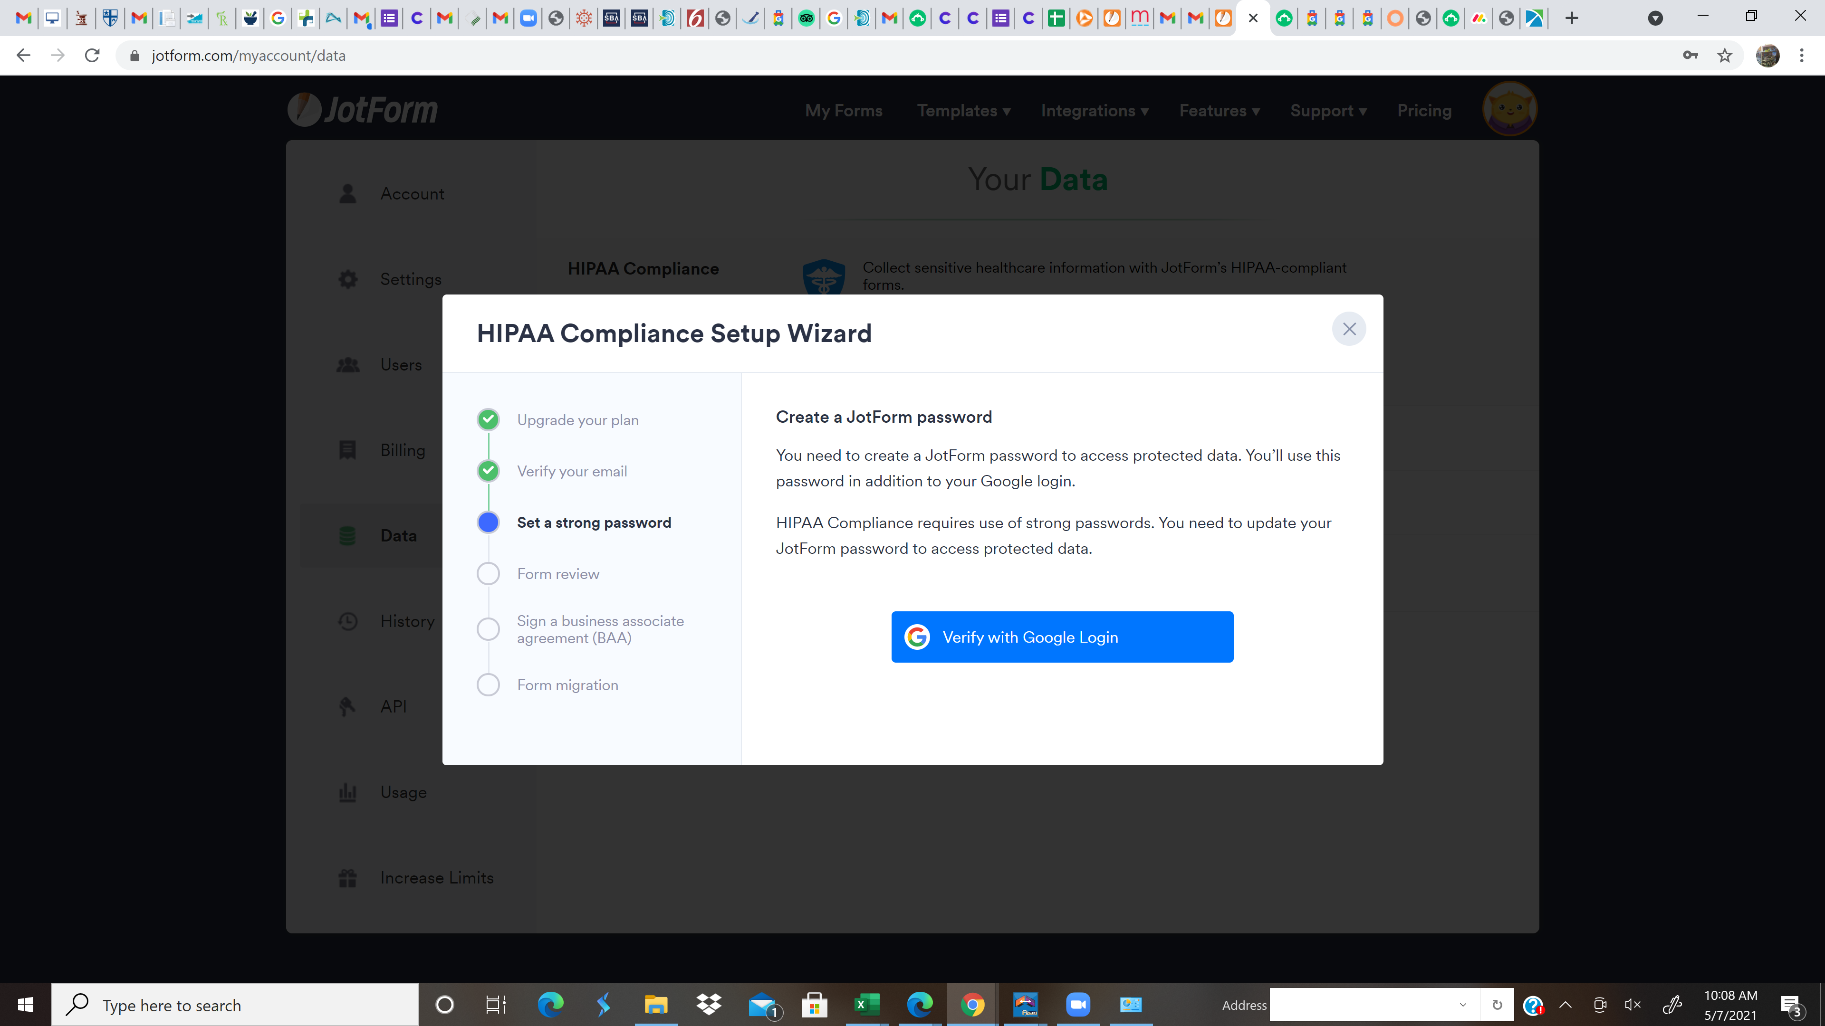Screen dimensions: 1825x1026
Task: Close the HIPAA Compliance Setup Wizard
Action: pos(1348,329)
